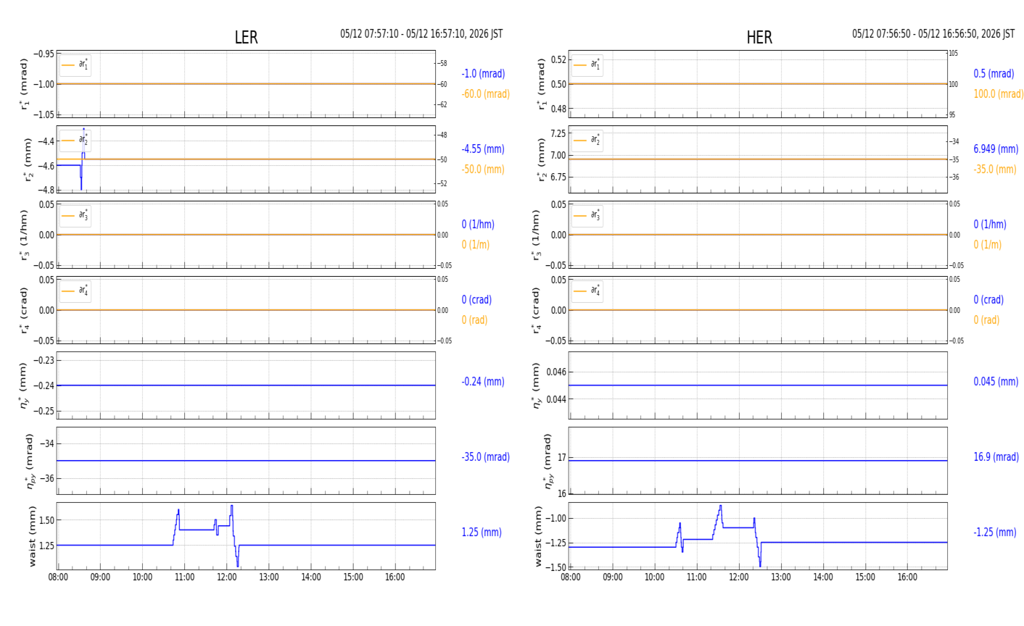This screenshot has height=626, width=1024.
Task: Click the HER waist value -1.25 (mm)
Action: (x=994, y=533)
